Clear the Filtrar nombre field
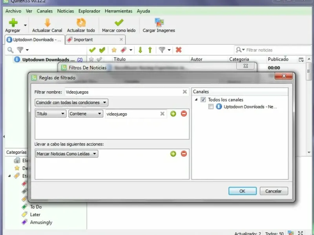 tap(184, 92)
